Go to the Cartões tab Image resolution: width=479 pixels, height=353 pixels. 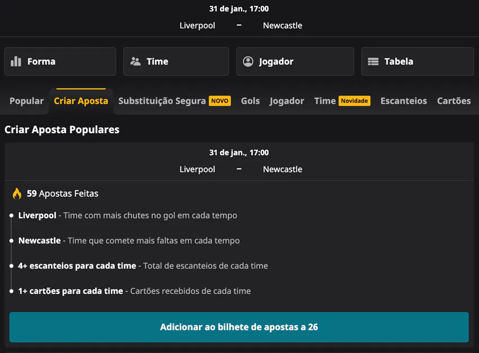pyautogui.click(x=454, y=101)
